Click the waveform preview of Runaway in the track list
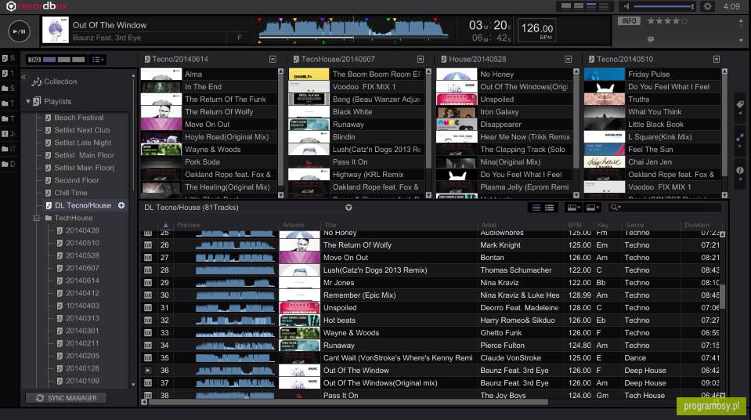The image size is (751, 420). [235, 346]
